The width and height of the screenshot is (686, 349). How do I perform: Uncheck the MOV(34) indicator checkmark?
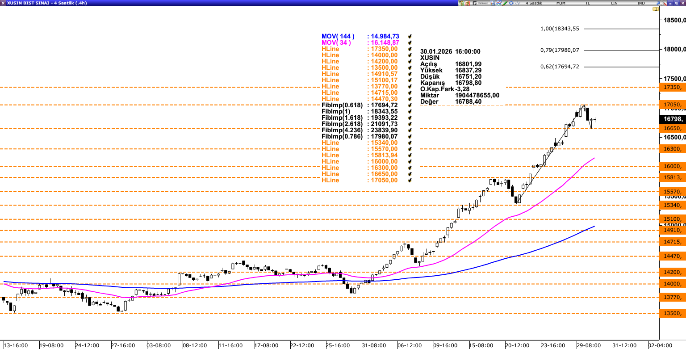coord(410,42)
